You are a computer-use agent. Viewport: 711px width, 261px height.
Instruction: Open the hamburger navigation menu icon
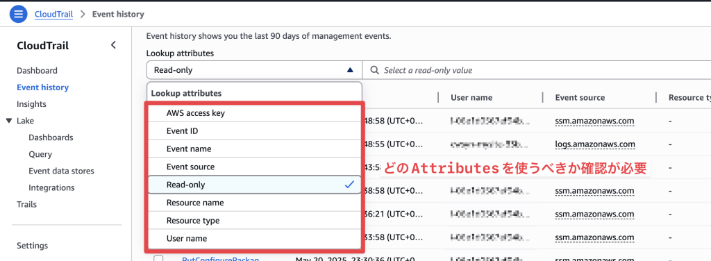click(x=19, y=14)
